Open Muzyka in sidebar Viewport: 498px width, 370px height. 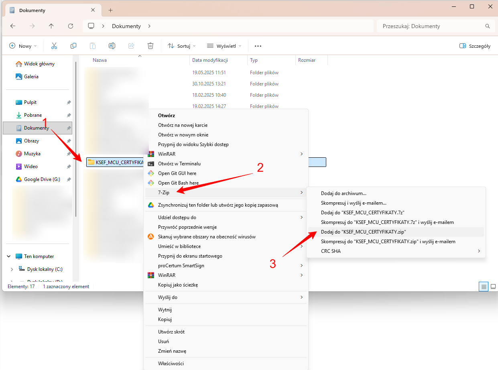32,154
